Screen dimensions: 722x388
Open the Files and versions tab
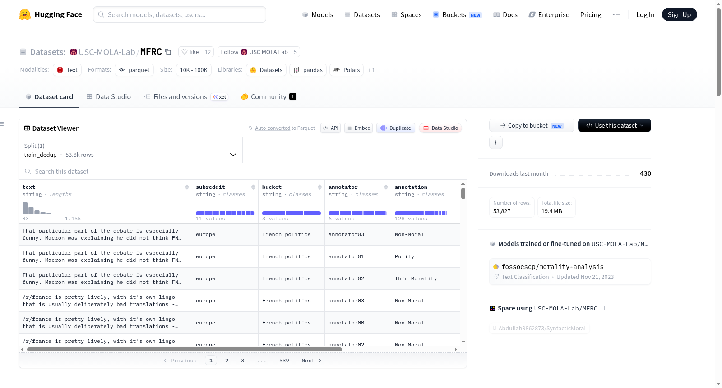point(186,97)
